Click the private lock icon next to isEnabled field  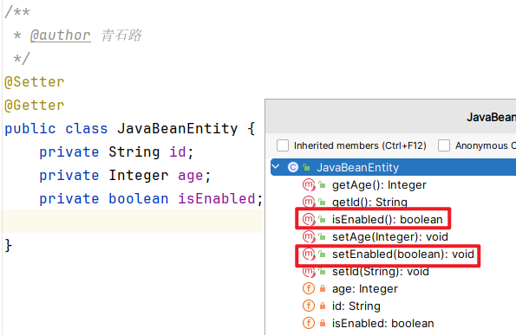(x=323, y=323)
